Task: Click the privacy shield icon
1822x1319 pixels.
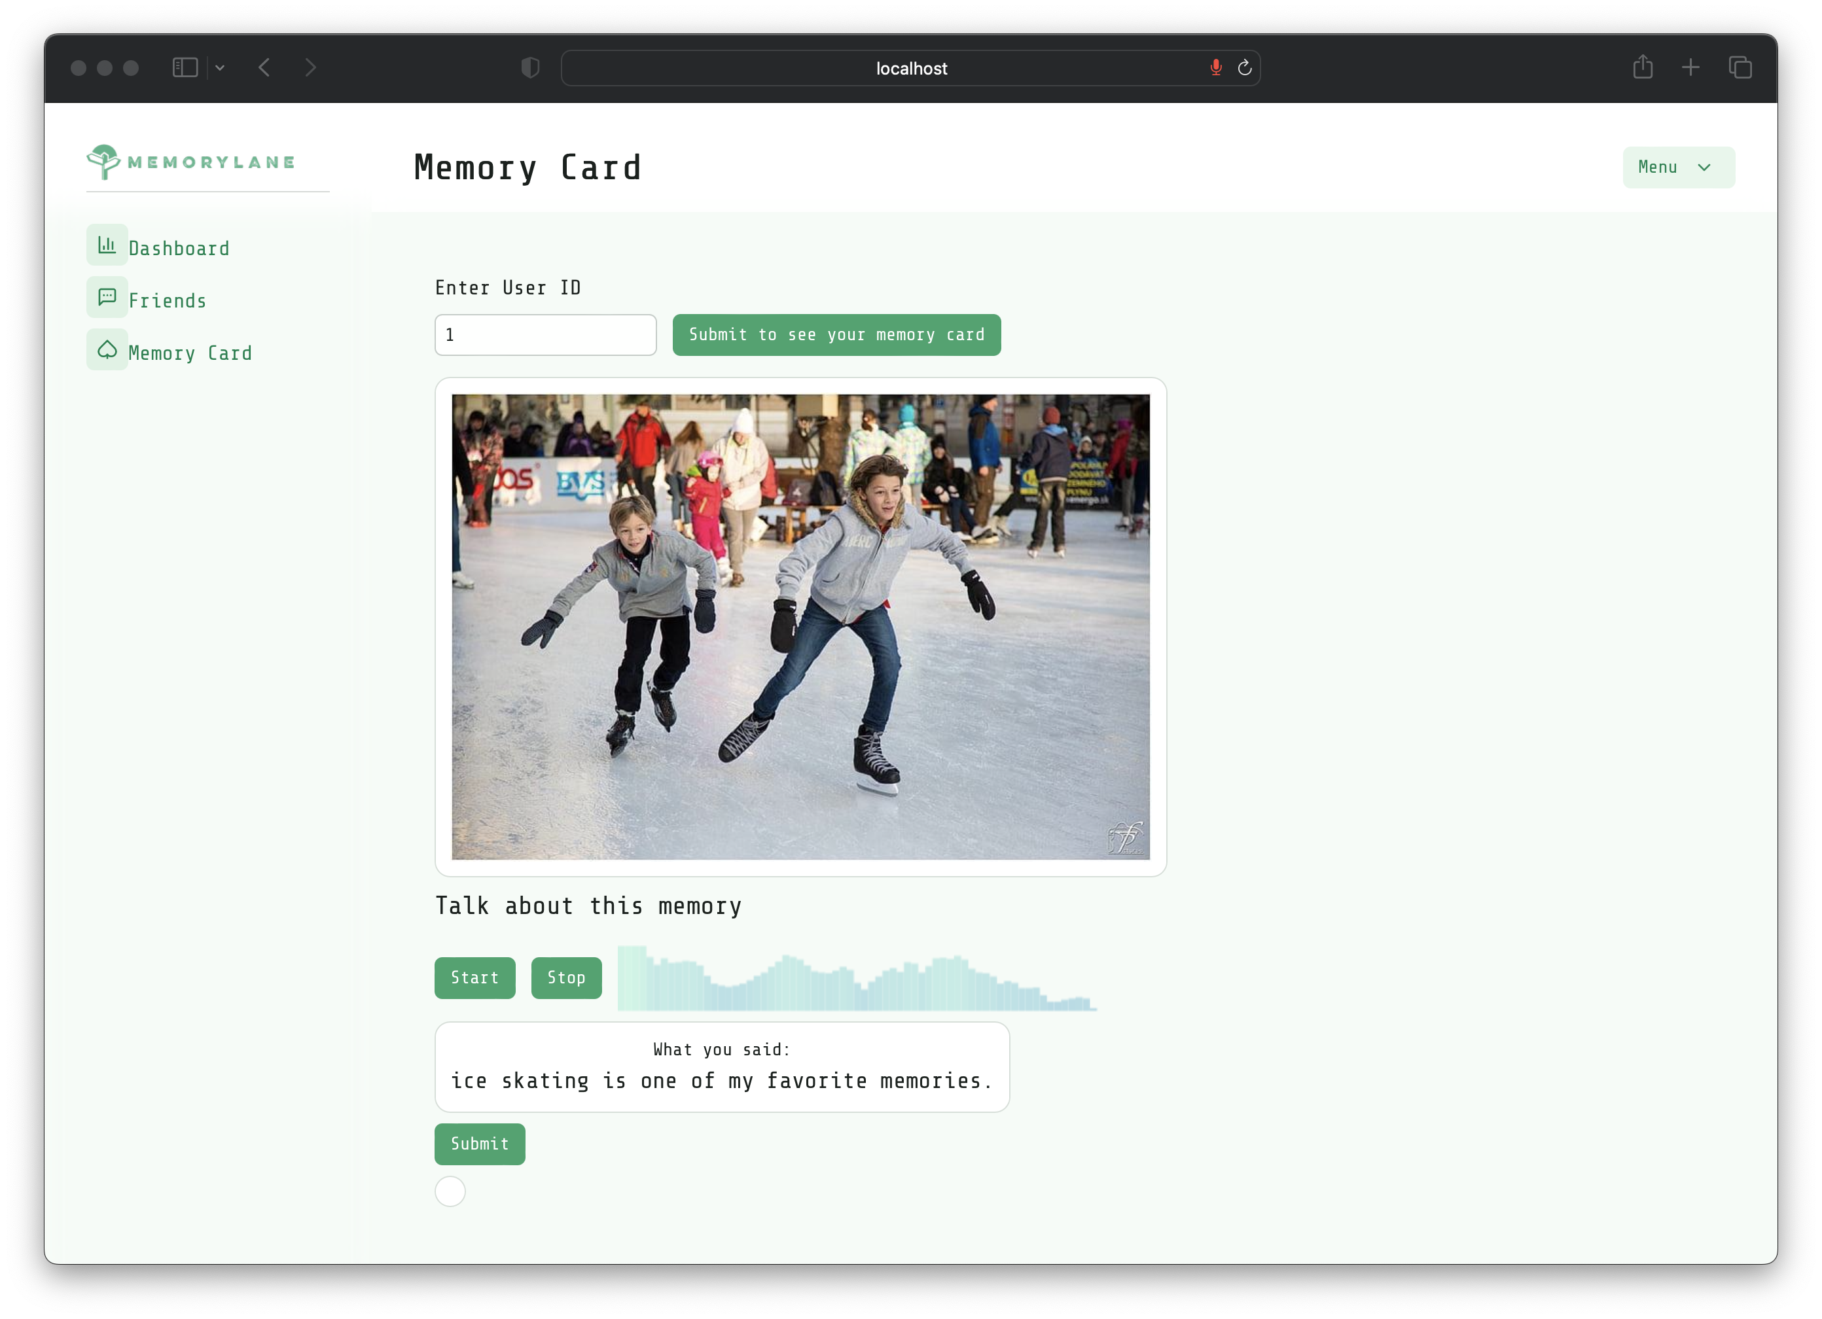Action: point(530,67)
